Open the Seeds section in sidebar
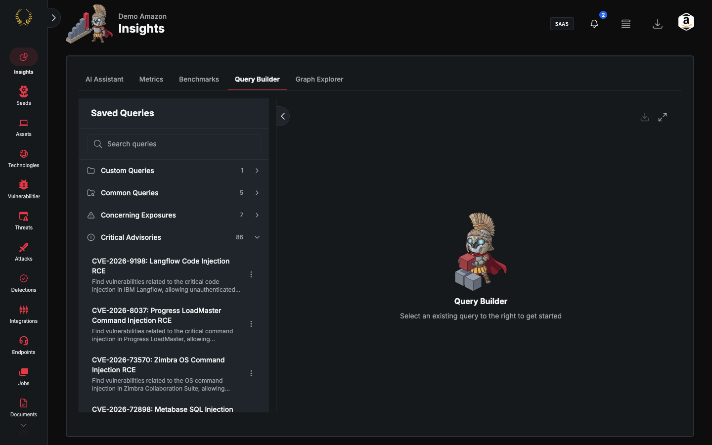This screenshot has height=445, width=712. tap(24, 95)
